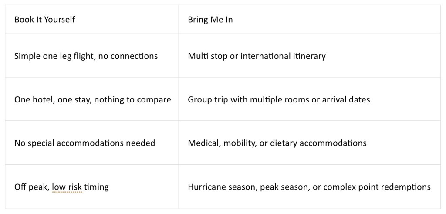446x214 pixels.
Task: Select 'One hotel, one stay, nothing to compare'
Action: tap(93, 100)
